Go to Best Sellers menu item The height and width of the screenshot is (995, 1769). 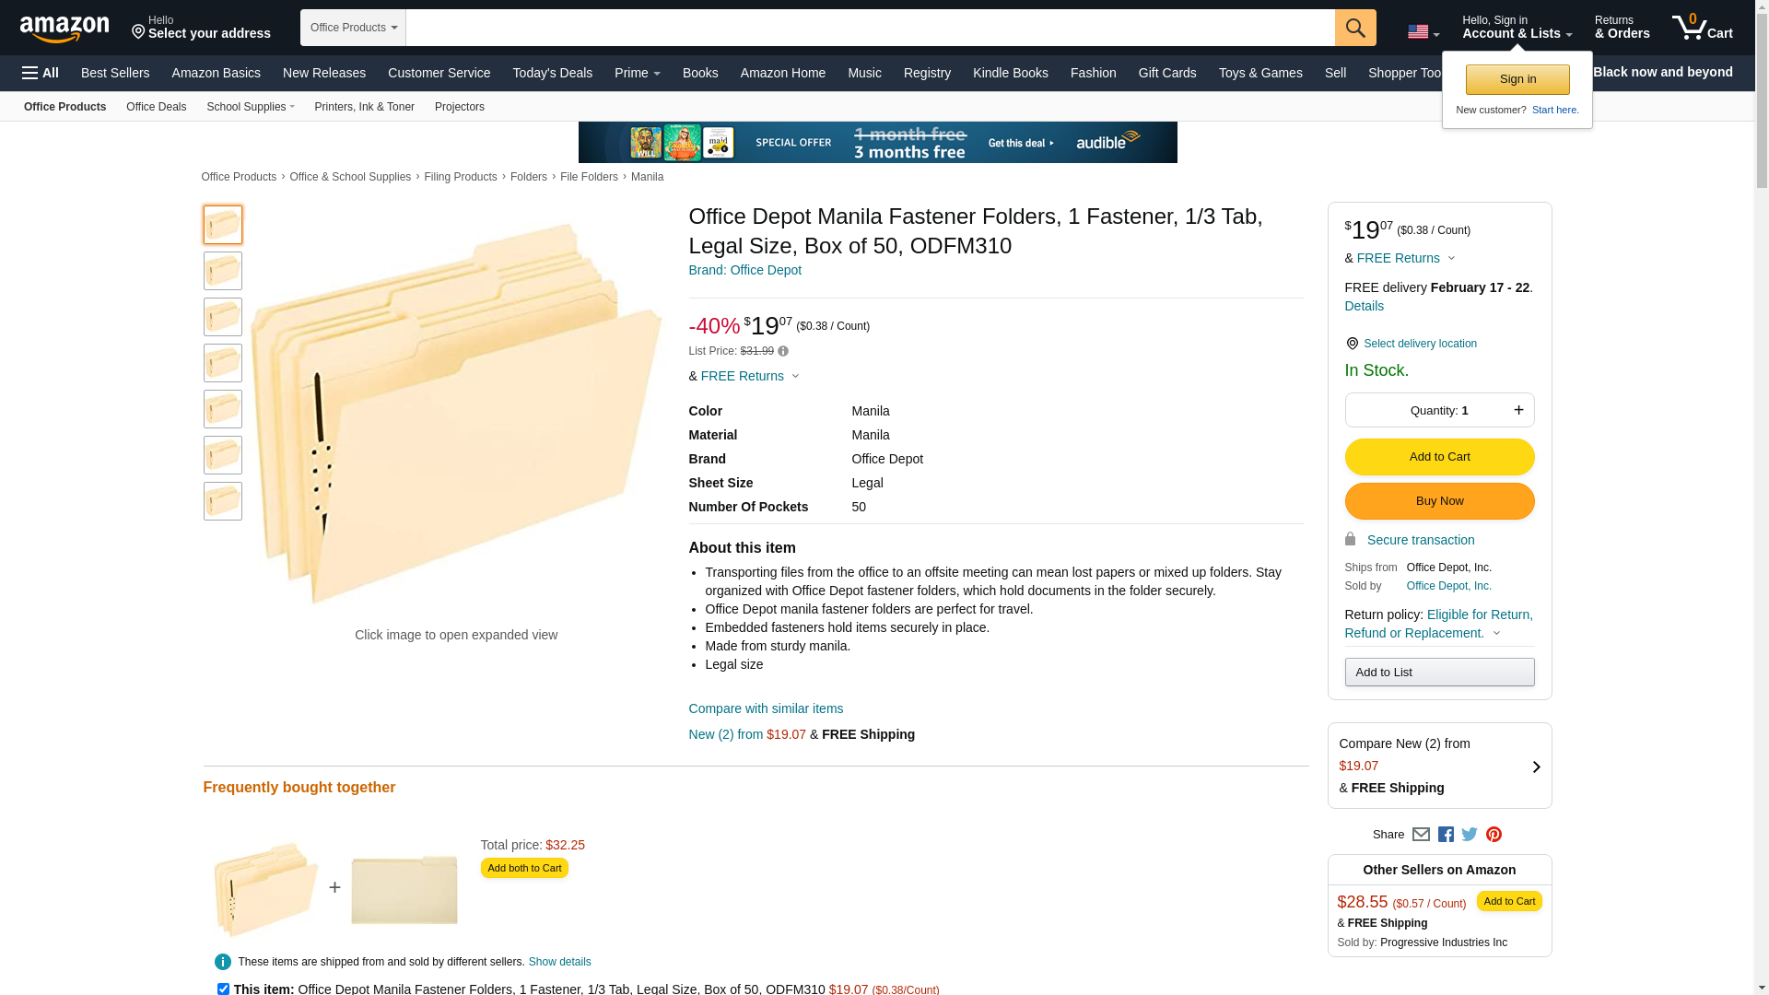(x=115, y=73)
